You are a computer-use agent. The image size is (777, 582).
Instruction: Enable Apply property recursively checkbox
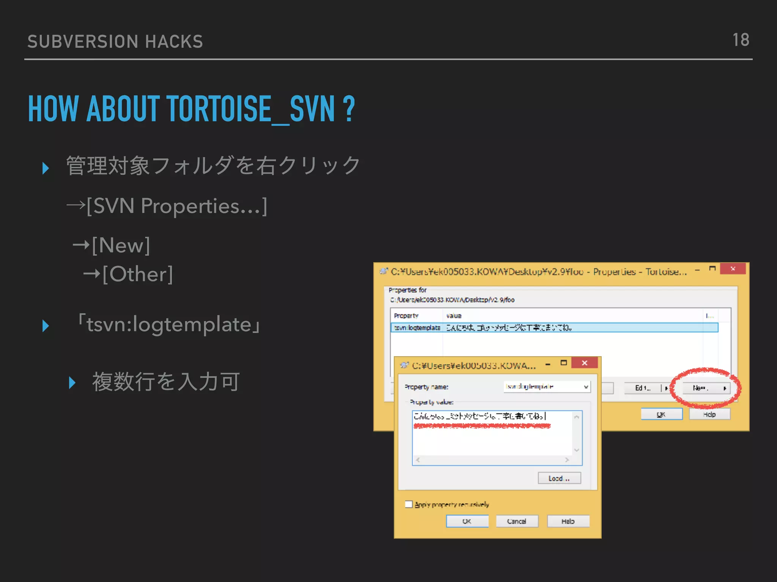(409, 504)
